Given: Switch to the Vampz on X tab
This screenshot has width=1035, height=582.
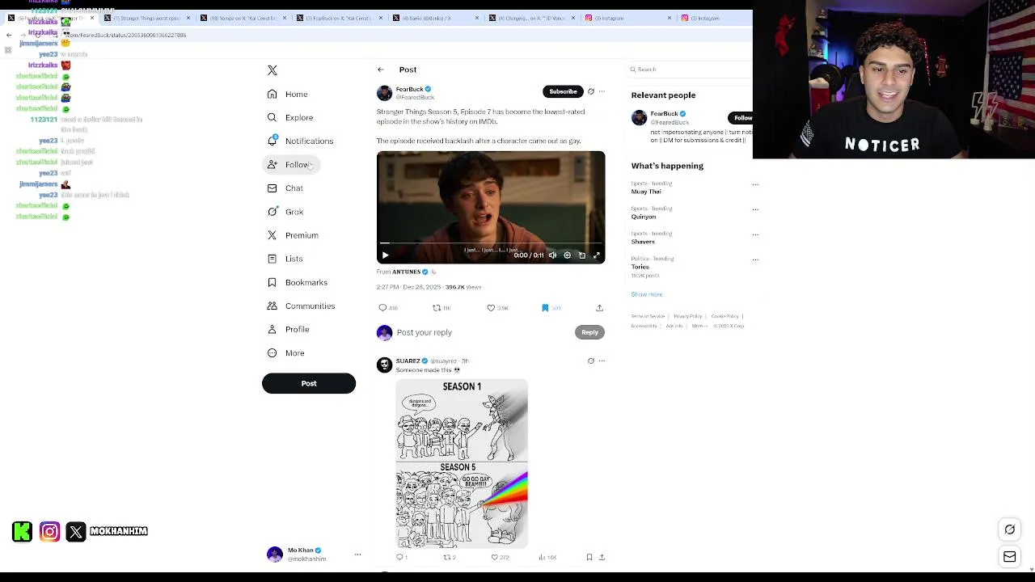Looking at the screenshot, I should tap(243, 18).
